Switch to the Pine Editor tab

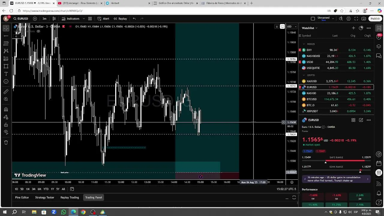22,197
